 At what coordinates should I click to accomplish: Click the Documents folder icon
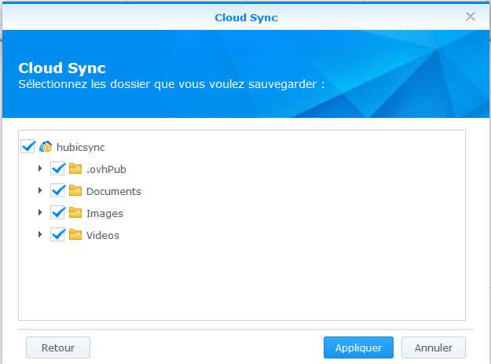(75, 190)
